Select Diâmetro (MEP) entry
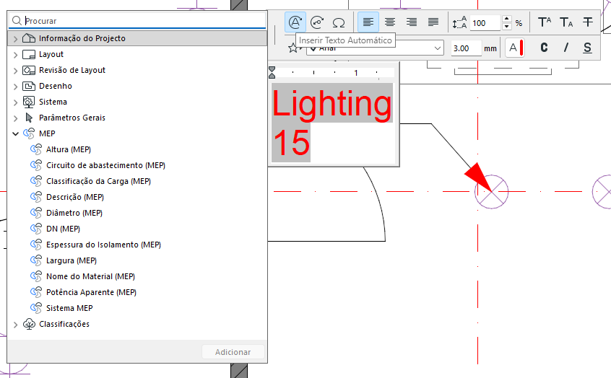 pyautogui.click(x=74, y=213)
